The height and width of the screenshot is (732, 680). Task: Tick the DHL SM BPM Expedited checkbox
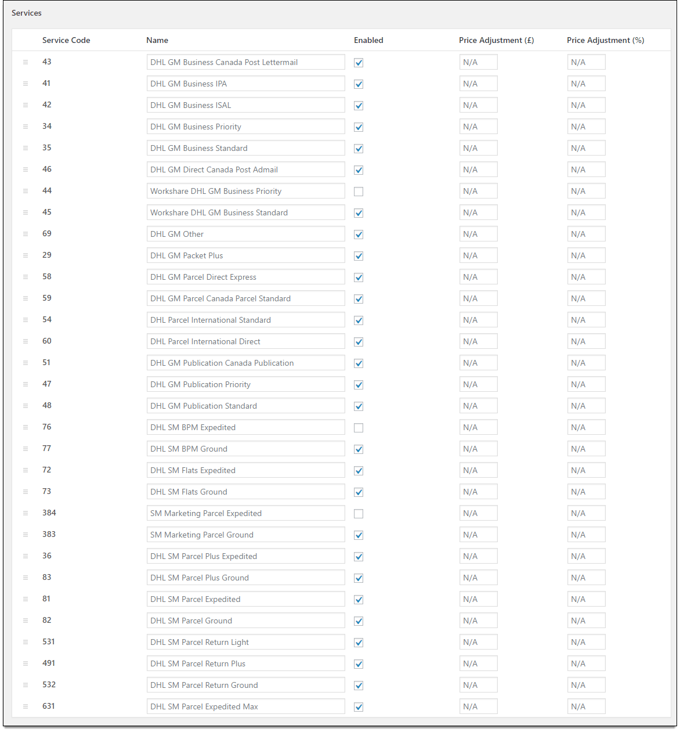pyautogui.click(x=359, y=428)
